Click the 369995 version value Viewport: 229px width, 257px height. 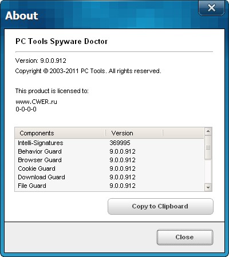120,143
